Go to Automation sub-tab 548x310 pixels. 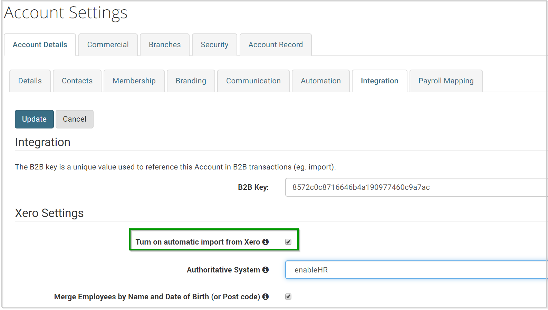[x=321, y=81]
